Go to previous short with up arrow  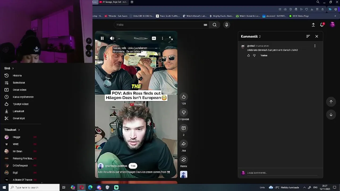click(x=331, y=102)
